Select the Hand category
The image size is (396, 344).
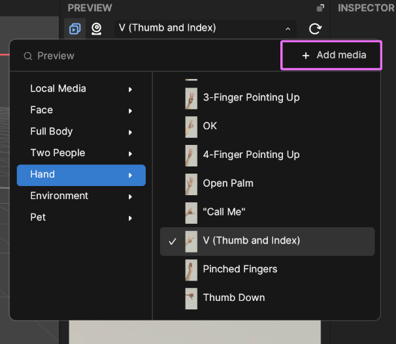coord(81,176)
